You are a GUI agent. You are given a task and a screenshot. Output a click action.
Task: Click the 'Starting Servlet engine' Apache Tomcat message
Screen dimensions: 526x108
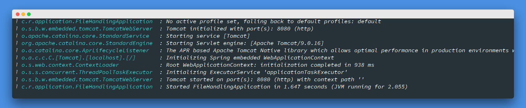click(245, 43)
